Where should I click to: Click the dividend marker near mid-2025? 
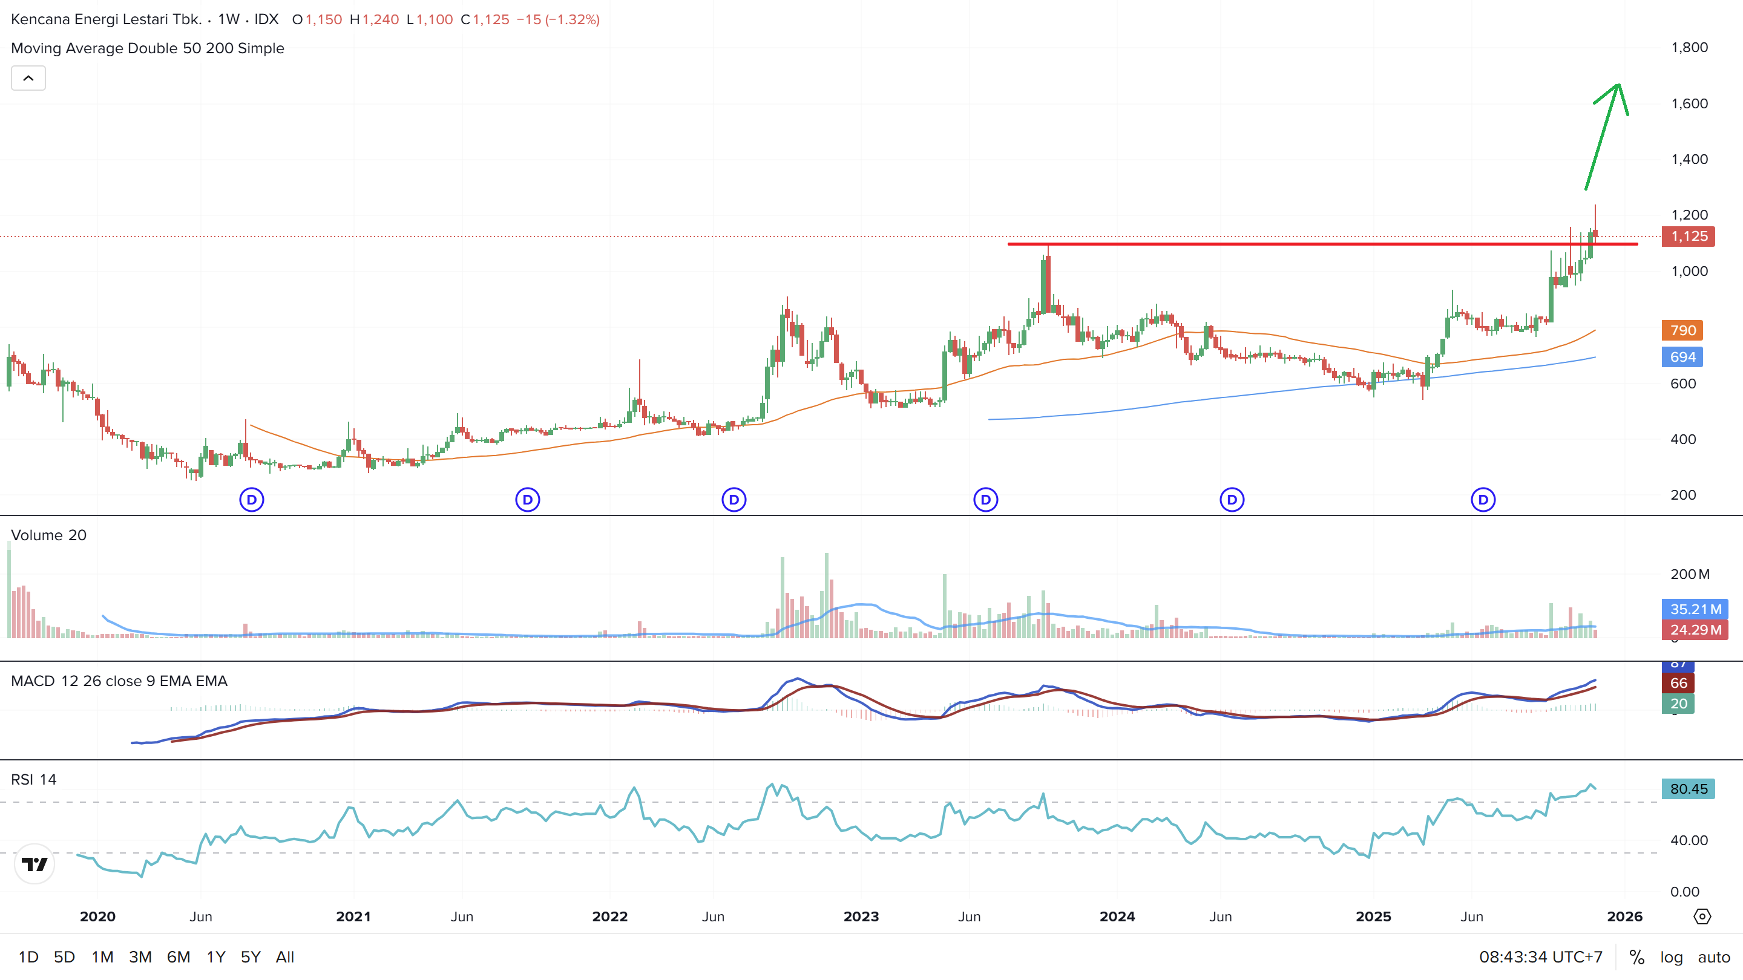coord(1483,500)
